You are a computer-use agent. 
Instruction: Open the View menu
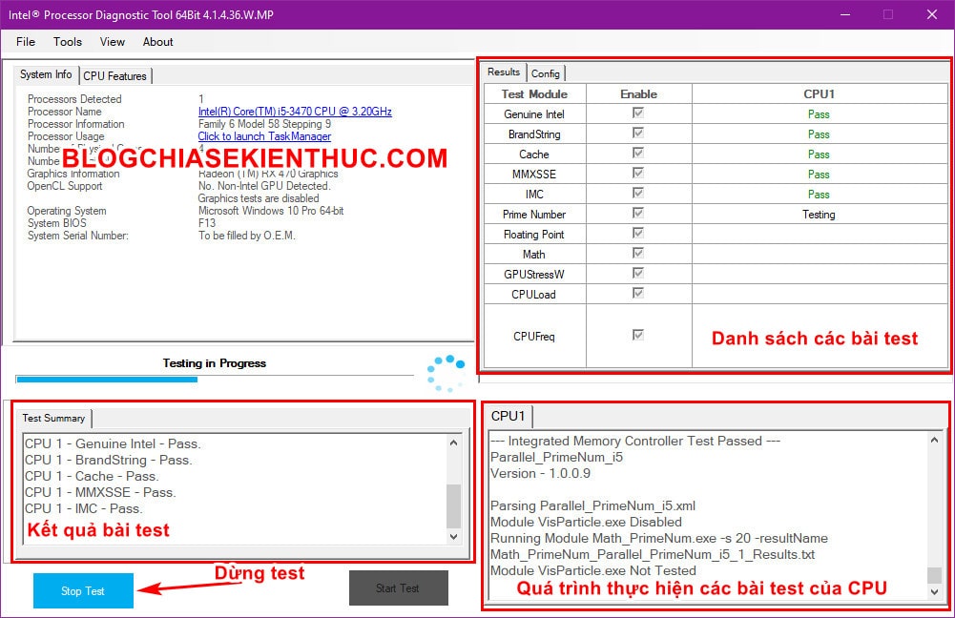click(x=112, y=42)
